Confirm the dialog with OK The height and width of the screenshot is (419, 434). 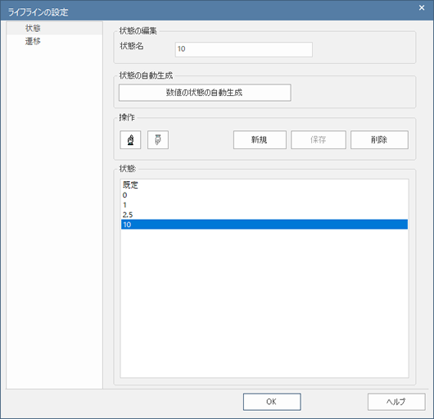tap(272, 402)
